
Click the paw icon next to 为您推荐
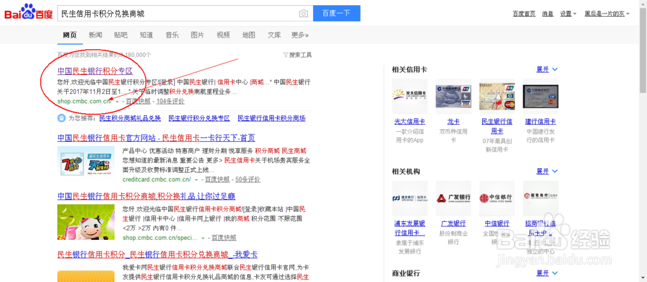click(x=61, y=118)
